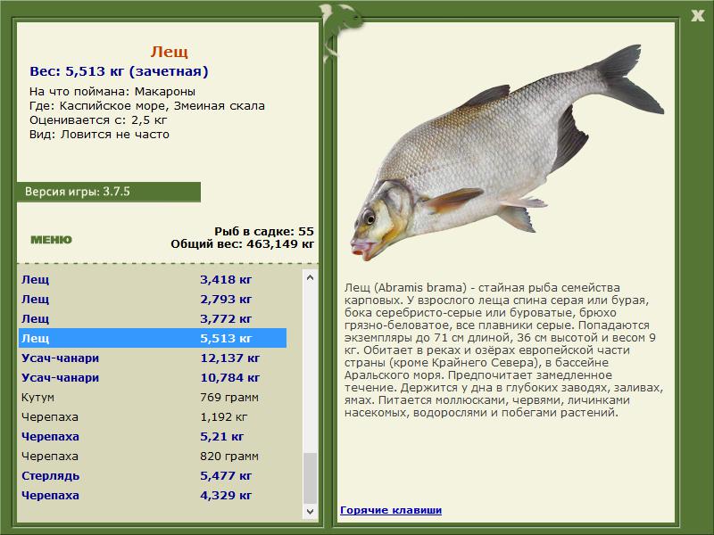Screen dimensions: 714x535
Task: Click the Abramis brama description paragraph
Action: click(503, 350)
